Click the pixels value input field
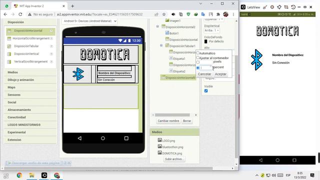This screenshot has height=180, width=320. click(x=206, y=62)
